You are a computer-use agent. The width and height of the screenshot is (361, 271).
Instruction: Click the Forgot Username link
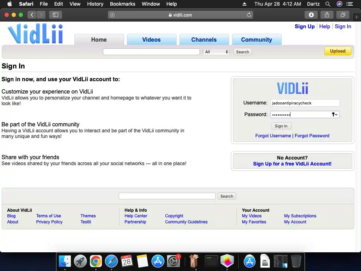(x=273, y=136)
